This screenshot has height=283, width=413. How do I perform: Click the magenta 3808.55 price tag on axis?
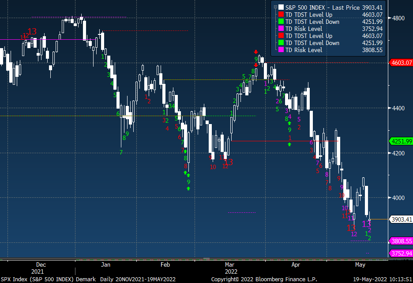[401, 241]
